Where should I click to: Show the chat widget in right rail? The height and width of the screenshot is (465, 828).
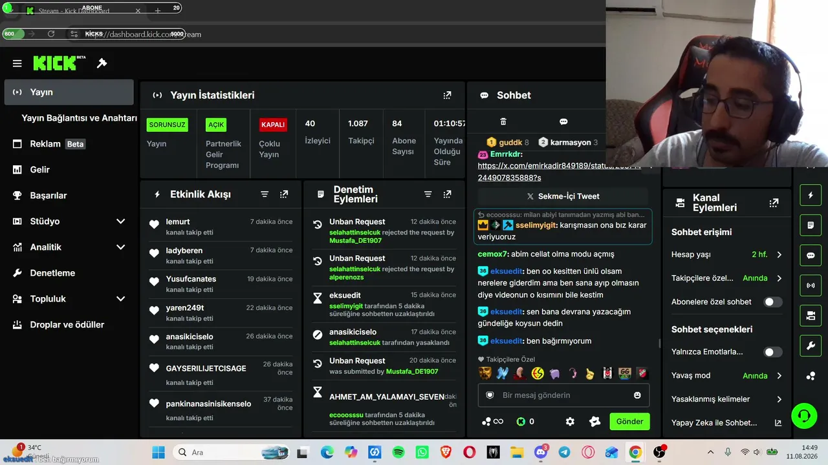tap(811, 255)
